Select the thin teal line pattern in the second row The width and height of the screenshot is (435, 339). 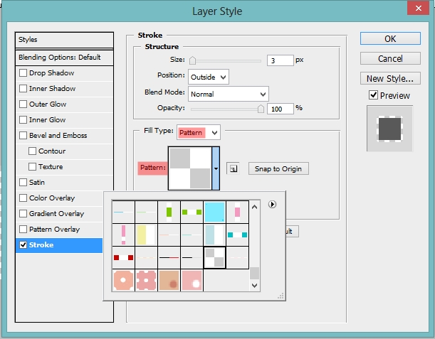point(192,235)
